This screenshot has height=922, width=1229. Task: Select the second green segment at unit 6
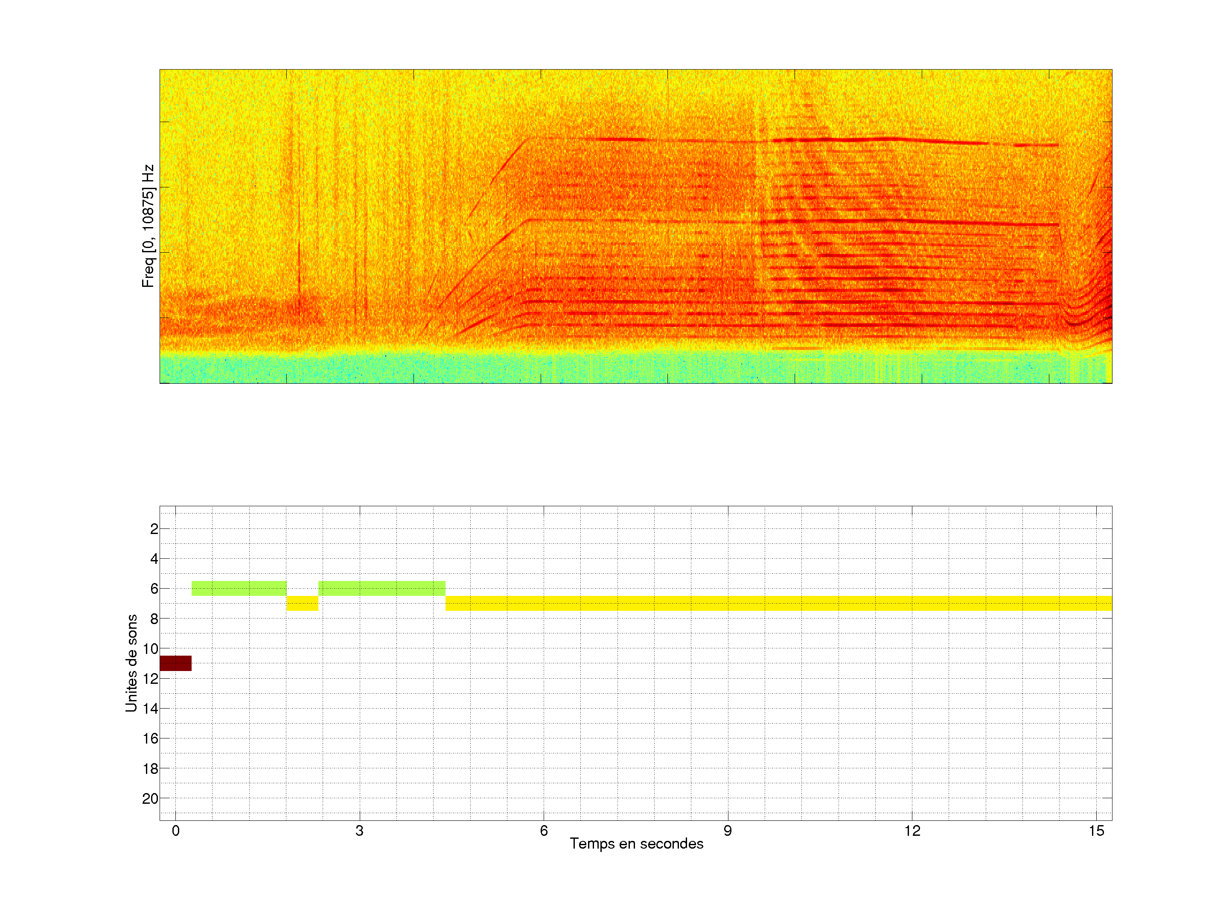[382, 588]
